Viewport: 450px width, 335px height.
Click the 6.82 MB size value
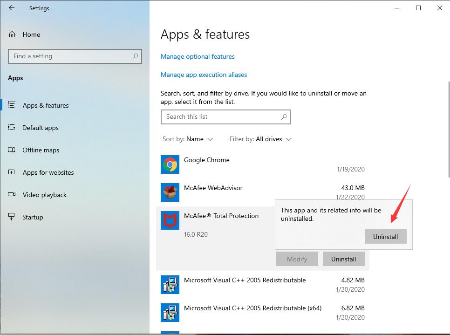tap(353, 308)
